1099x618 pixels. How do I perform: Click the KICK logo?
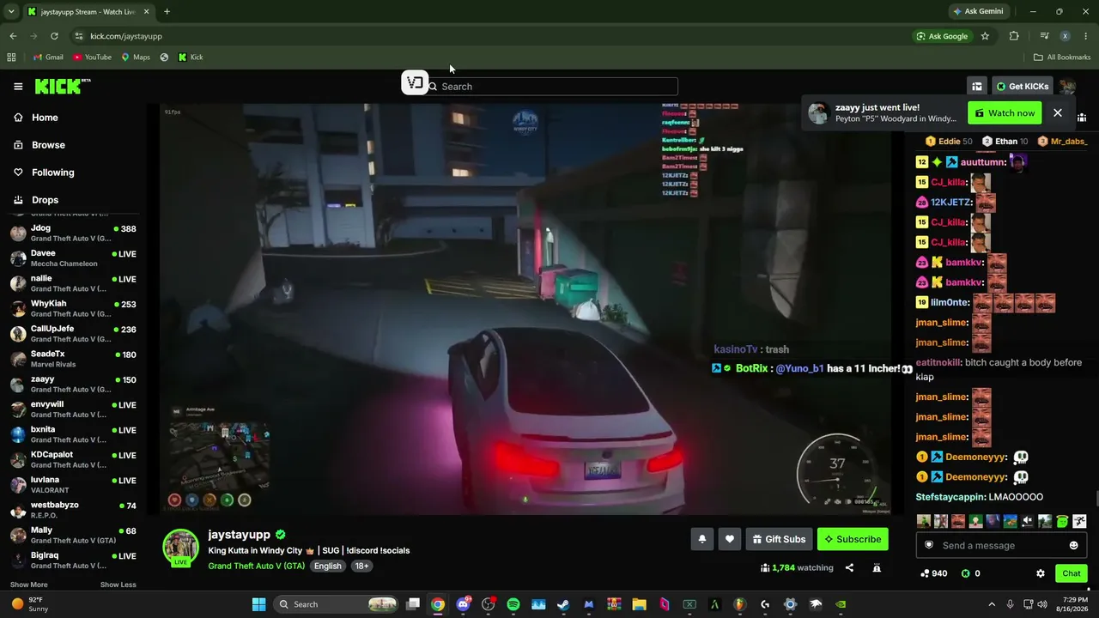point(63,86)
